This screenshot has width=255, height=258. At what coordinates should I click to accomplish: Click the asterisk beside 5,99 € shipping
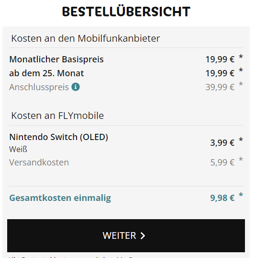241,159
